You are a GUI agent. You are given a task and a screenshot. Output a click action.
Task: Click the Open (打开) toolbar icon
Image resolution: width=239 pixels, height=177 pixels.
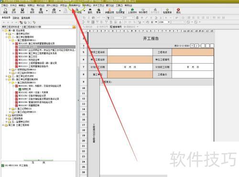(x=14, y=11)
